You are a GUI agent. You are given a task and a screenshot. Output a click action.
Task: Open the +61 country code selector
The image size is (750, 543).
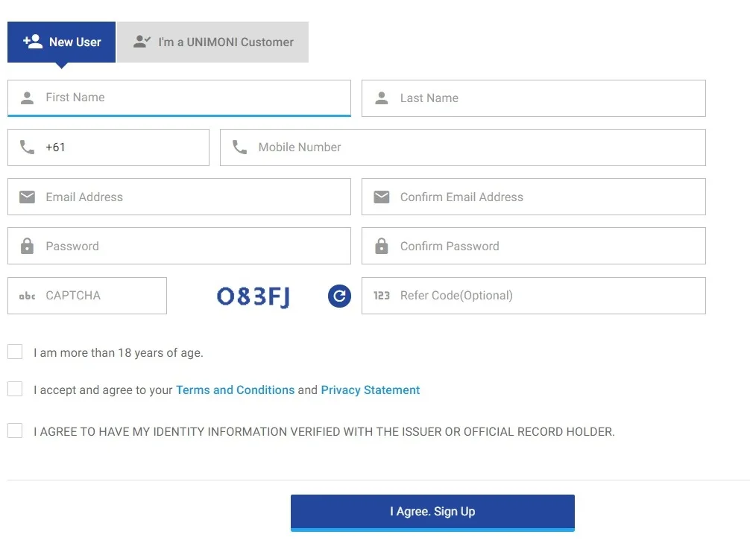click(x=108, y=147)
